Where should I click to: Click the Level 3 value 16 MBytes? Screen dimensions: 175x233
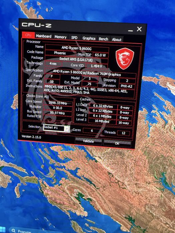click(102, 121)
